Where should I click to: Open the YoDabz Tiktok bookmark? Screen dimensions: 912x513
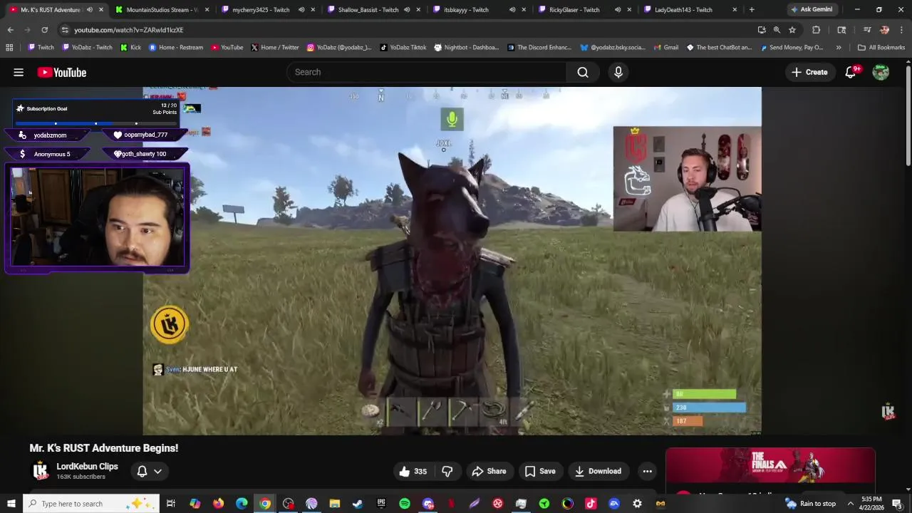403,48
